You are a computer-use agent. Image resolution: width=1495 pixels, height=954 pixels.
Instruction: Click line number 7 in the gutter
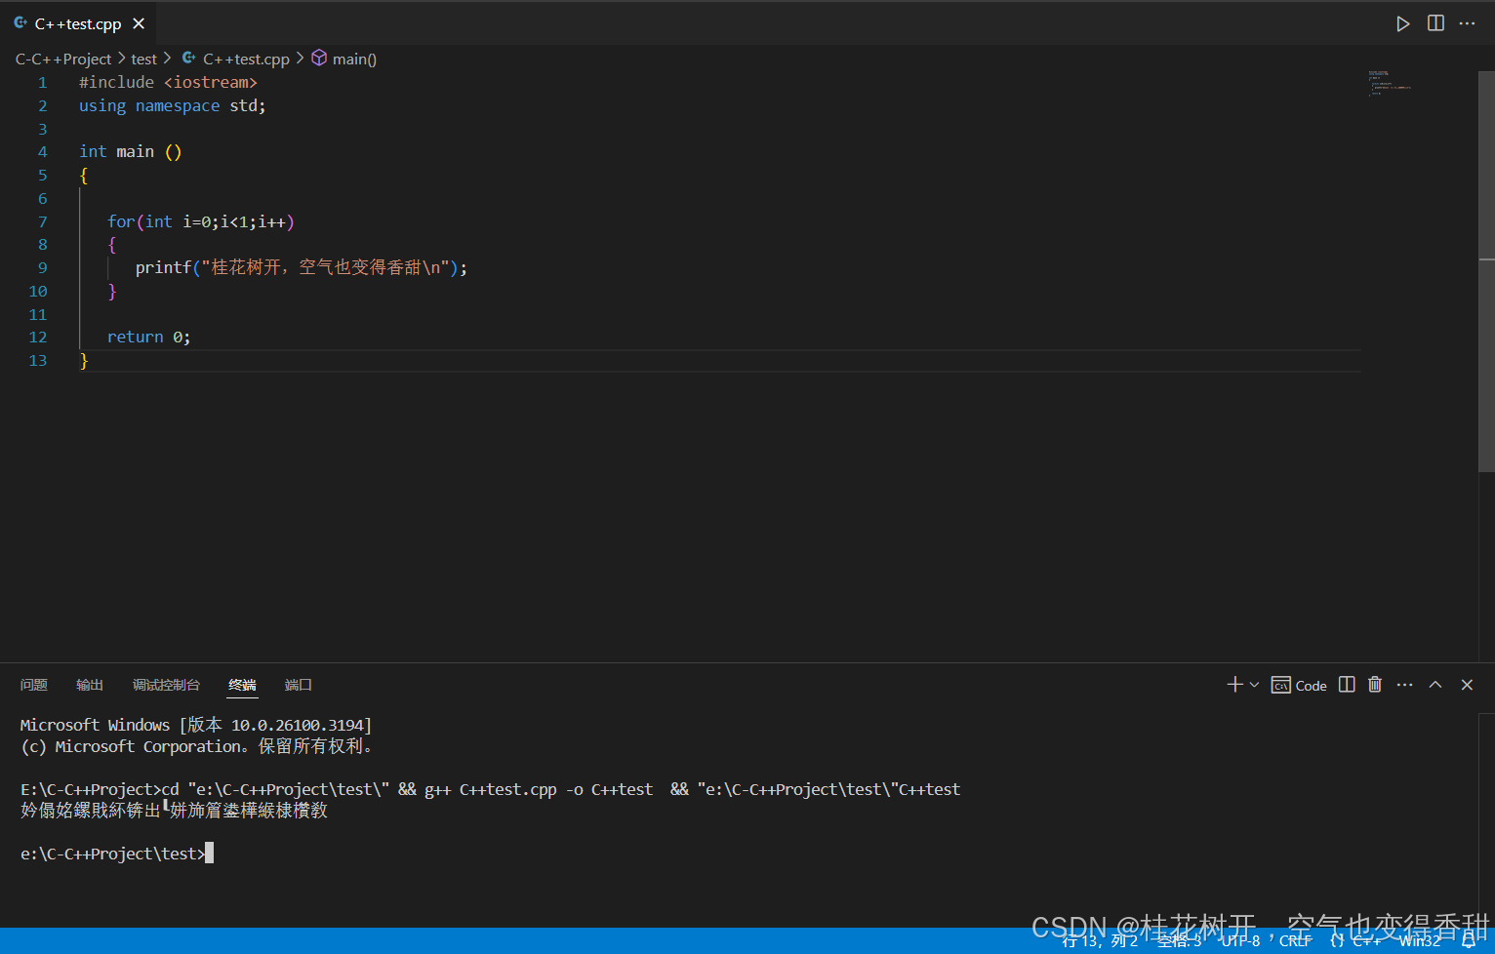coord(43,221)
